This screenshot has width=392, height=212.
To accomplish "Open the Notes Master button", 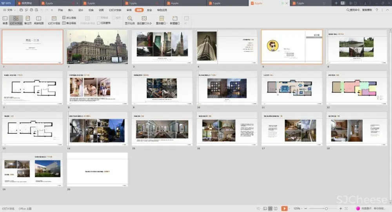I will point(69,23).
